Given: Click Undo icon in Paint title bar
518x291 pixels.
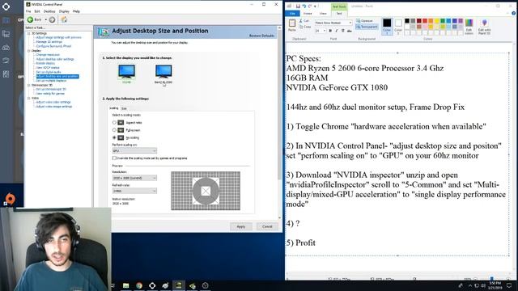Looking at the screenshot, I should click(304, 6).
